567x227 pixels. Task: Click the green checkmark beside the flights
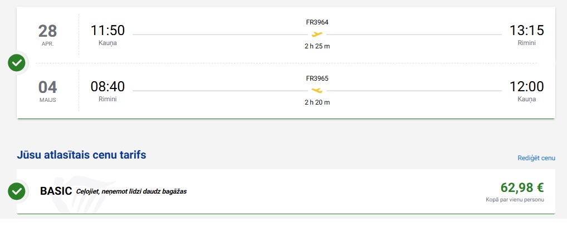[17, 63]
